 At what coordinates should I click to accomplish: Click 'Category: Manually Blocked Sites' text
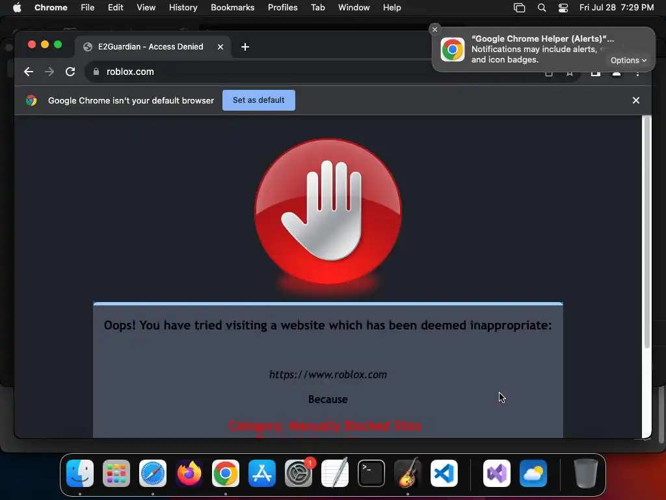(x=325, y=426)
